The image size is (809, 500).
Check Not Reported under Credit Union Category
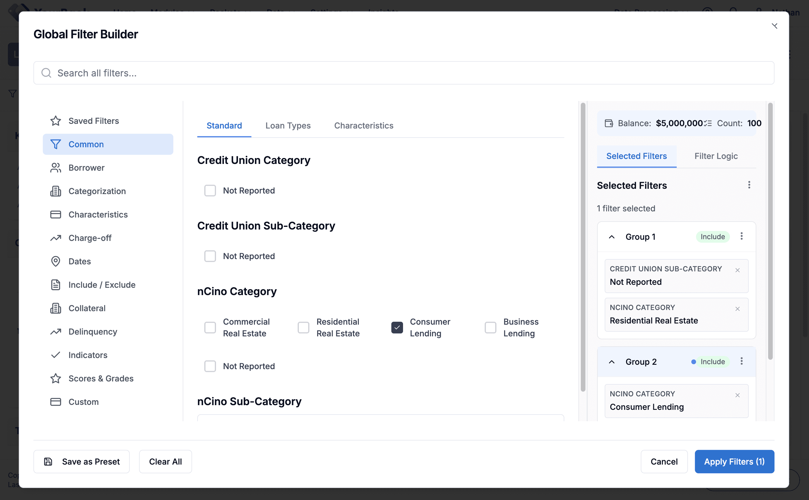click(210, 191)
